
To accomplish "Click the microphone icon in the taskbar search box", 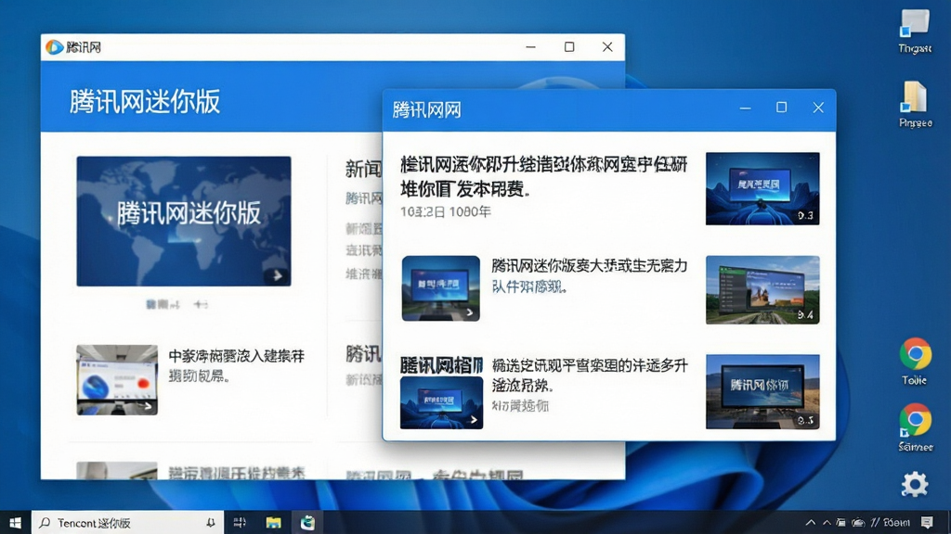I will click(210, 523).
